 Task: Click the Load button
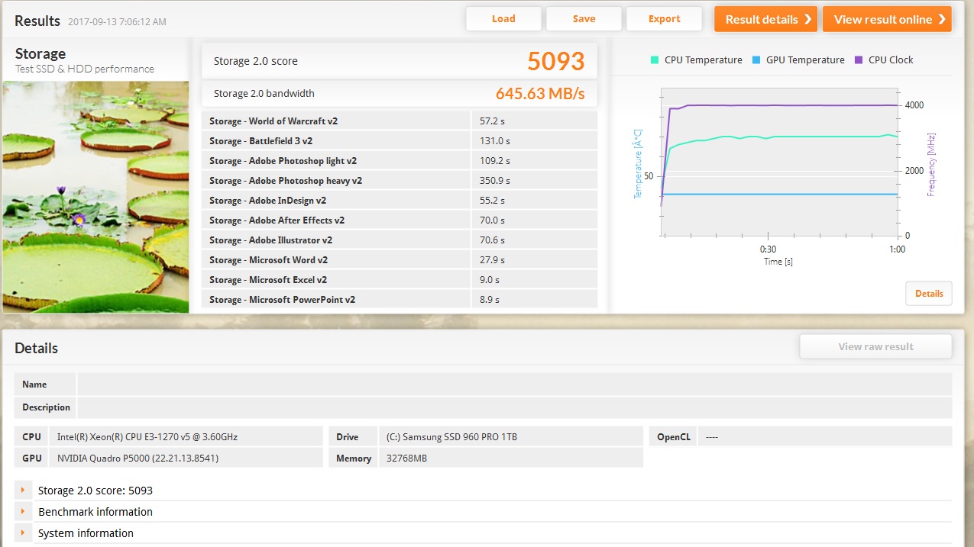(503, 19)
